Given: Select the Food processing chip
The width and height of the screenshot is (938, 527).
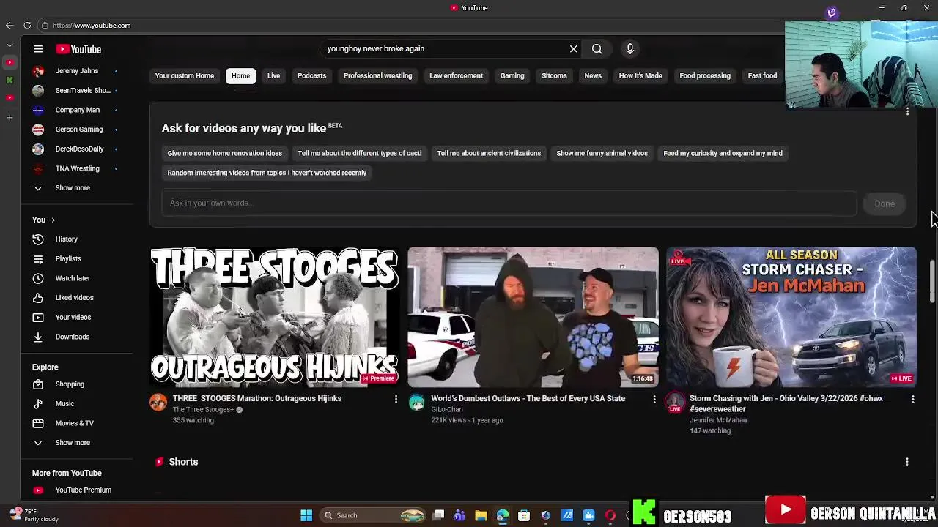Looking at the screenshot, I should tap(705, 75).
